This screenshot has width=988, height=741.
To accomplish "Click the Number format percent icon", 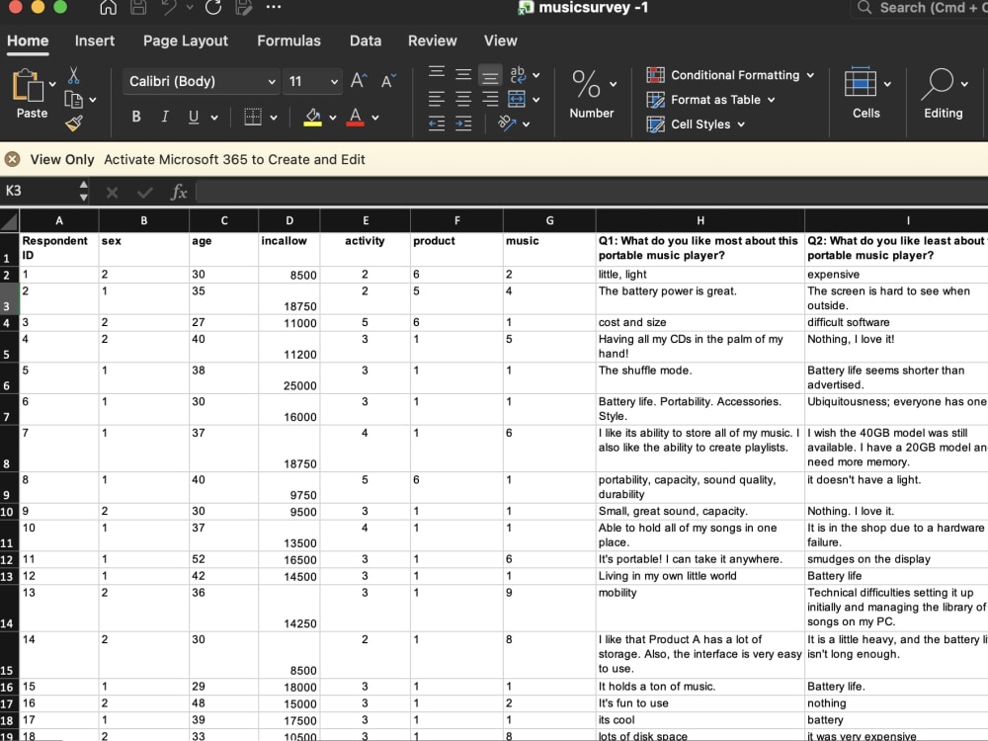I will click(x=586, y=84).
